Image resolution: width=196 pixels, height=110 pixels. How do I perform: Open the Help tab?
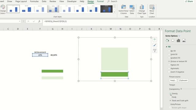82,1
